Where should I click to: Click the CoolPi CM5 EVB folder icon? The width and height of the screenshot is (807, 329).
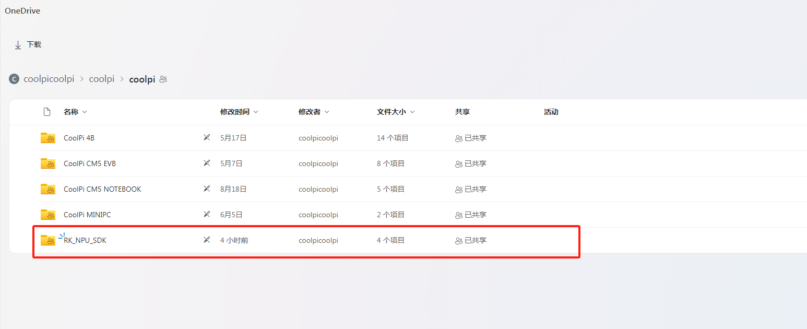click(48, 163)
